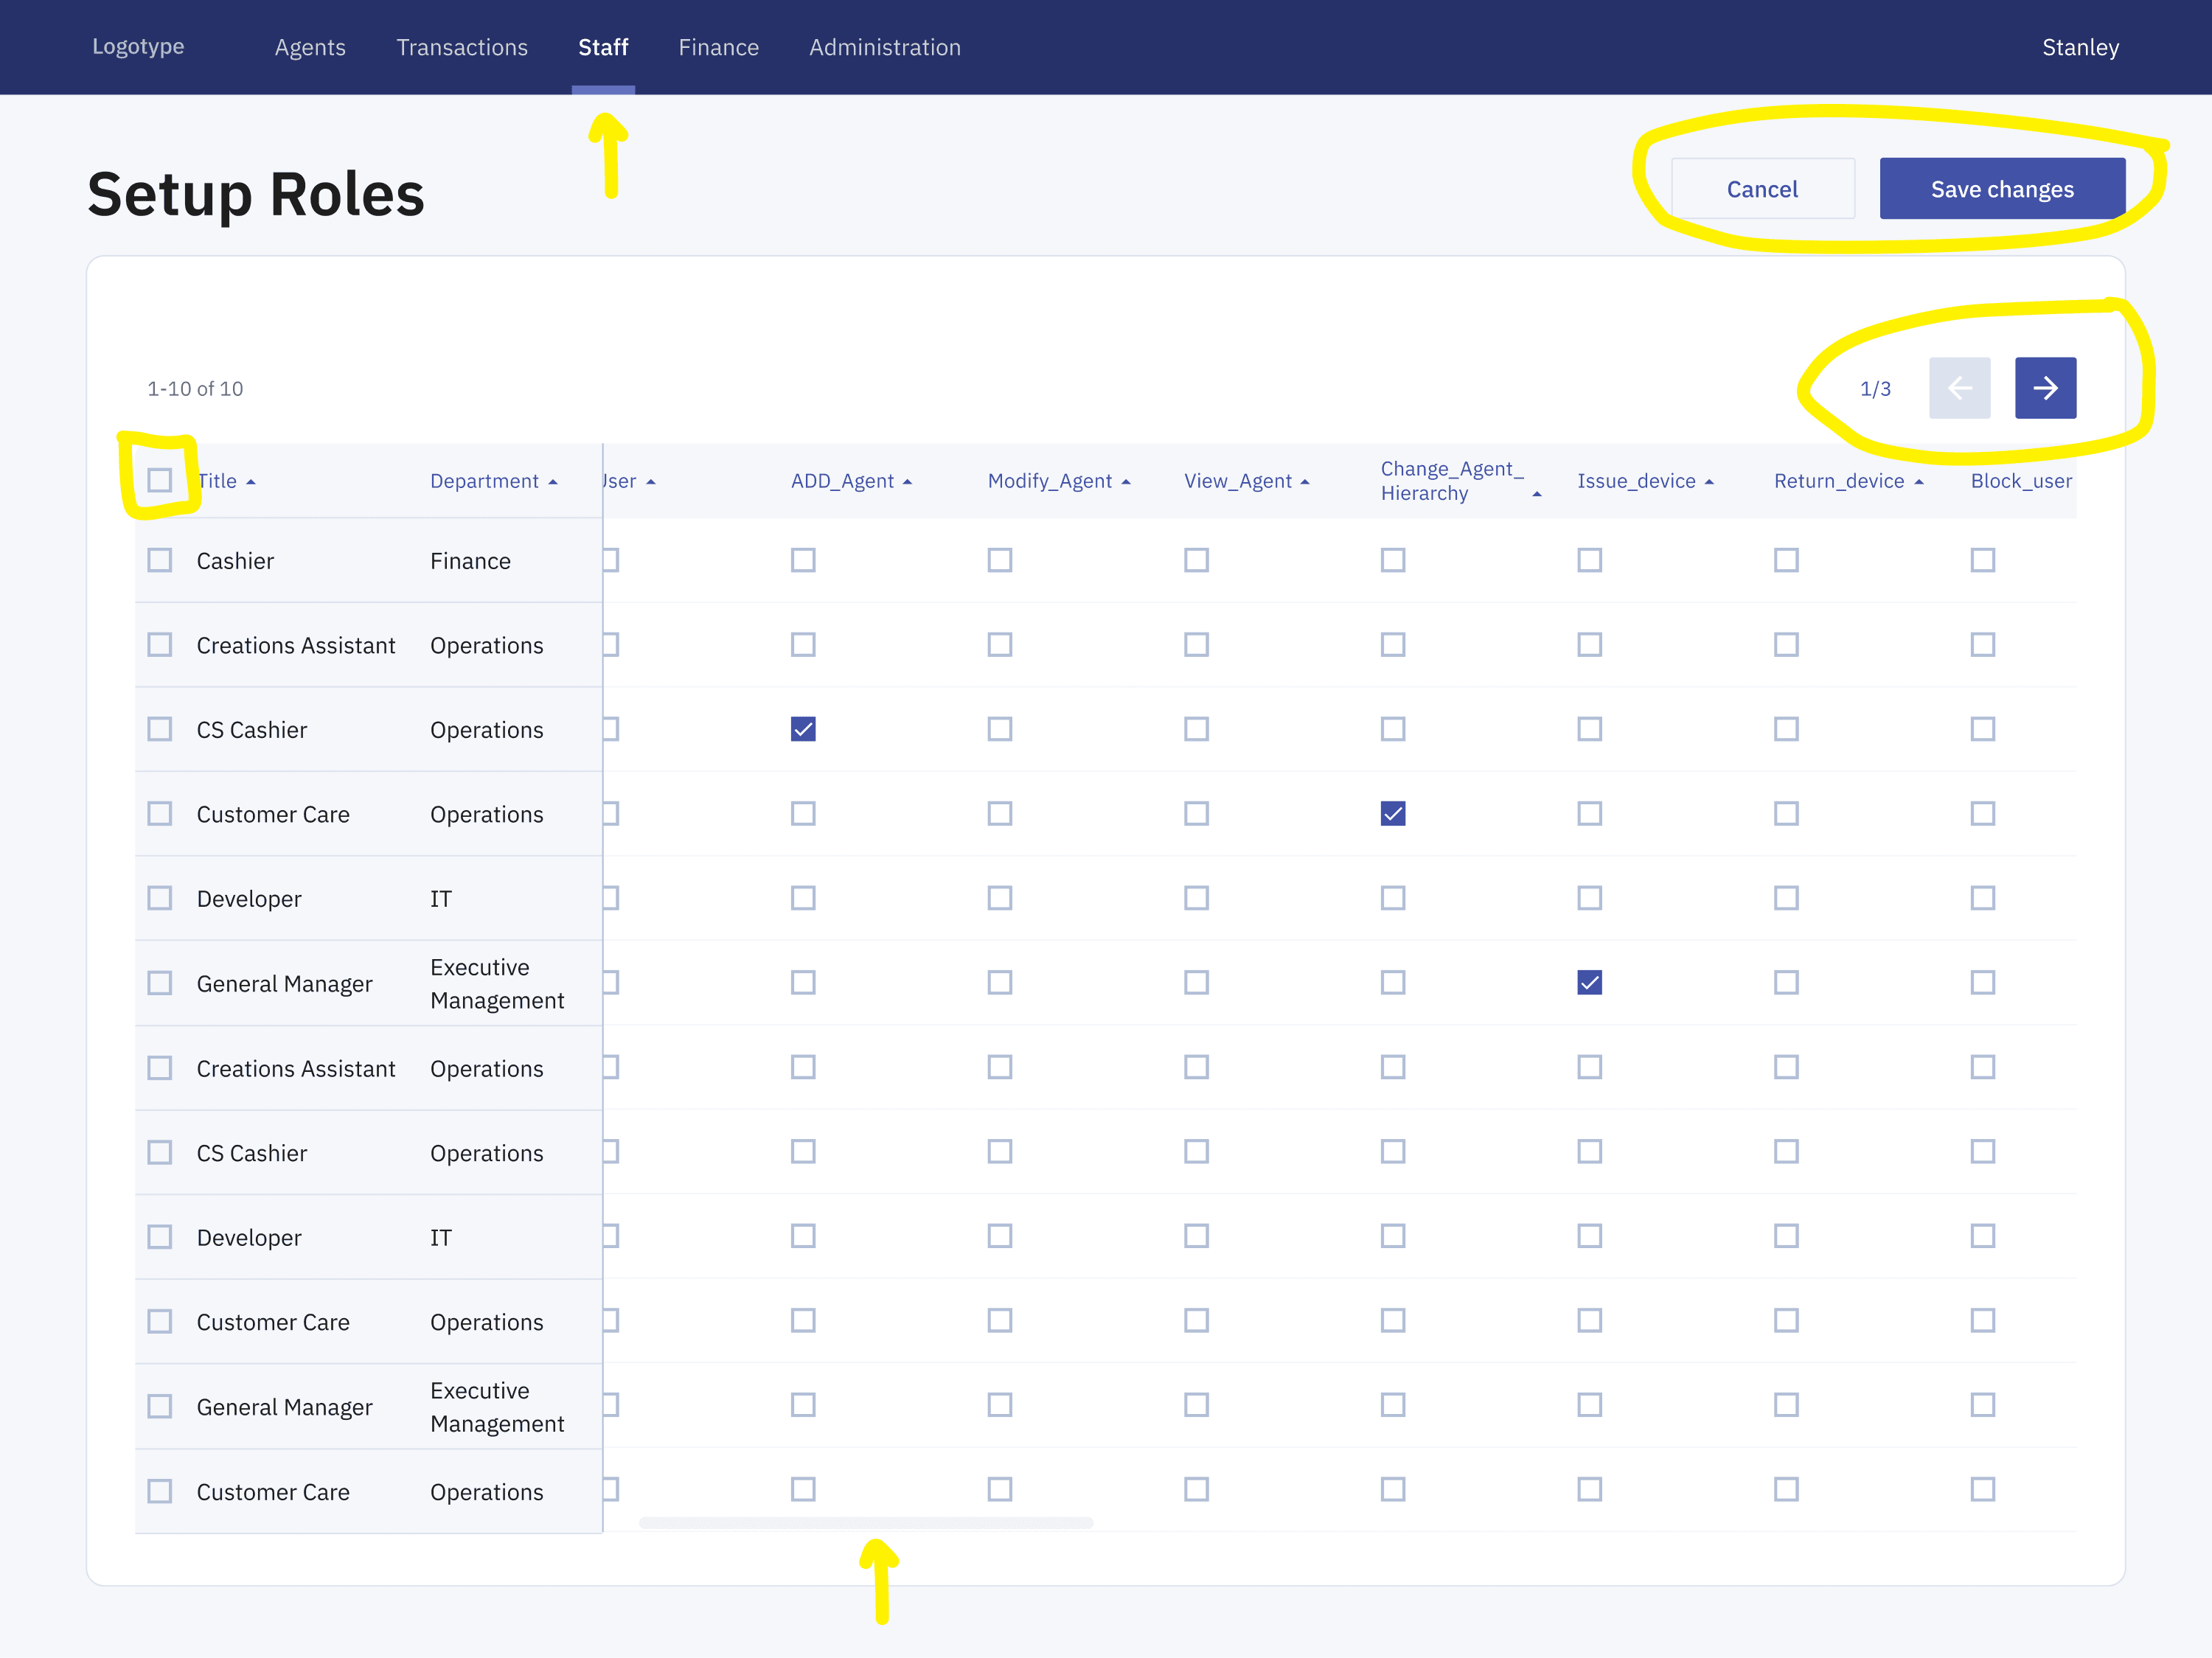This screenshot has height=1658, width=2212.
Task: Switch to the Administration tab
Action: 884,47
